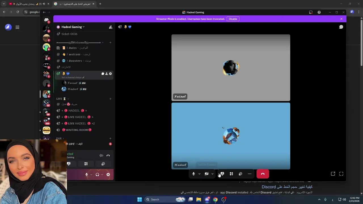Open activities icon in call controls
363x204 pixels.
(x=231, y=174)
